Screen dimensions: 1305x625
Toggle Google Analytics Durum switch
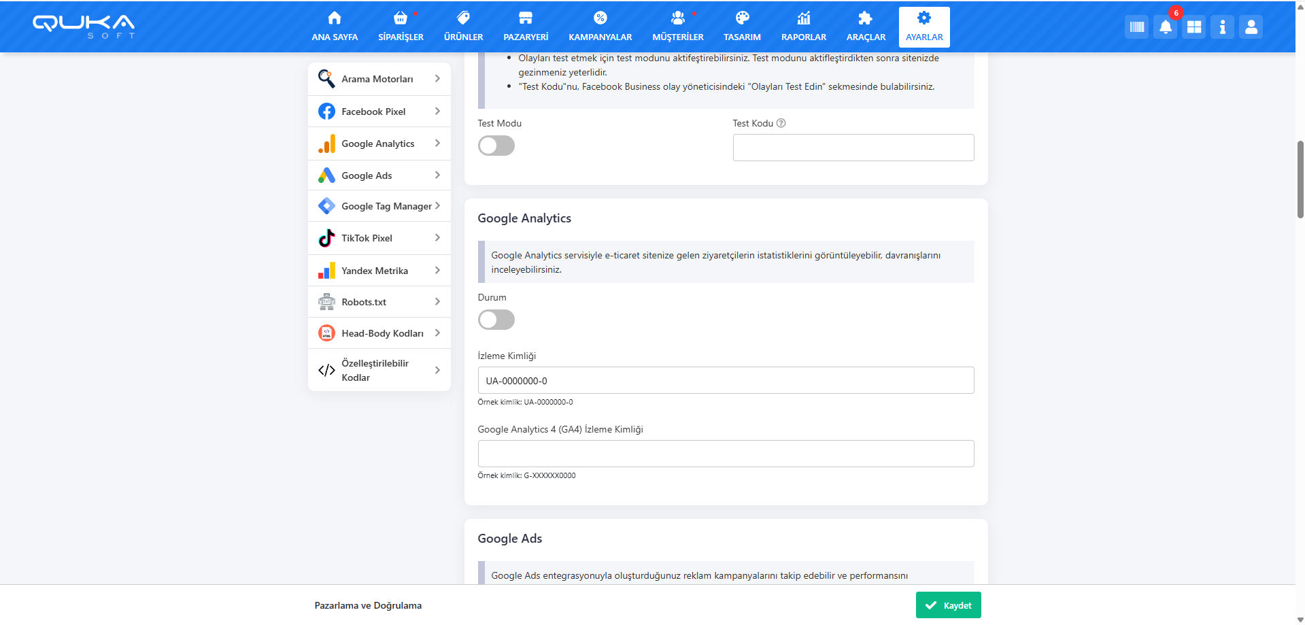click(496, 320)
